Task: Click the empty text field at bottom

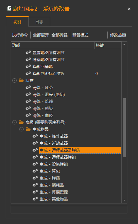Action: pos(69,210)
